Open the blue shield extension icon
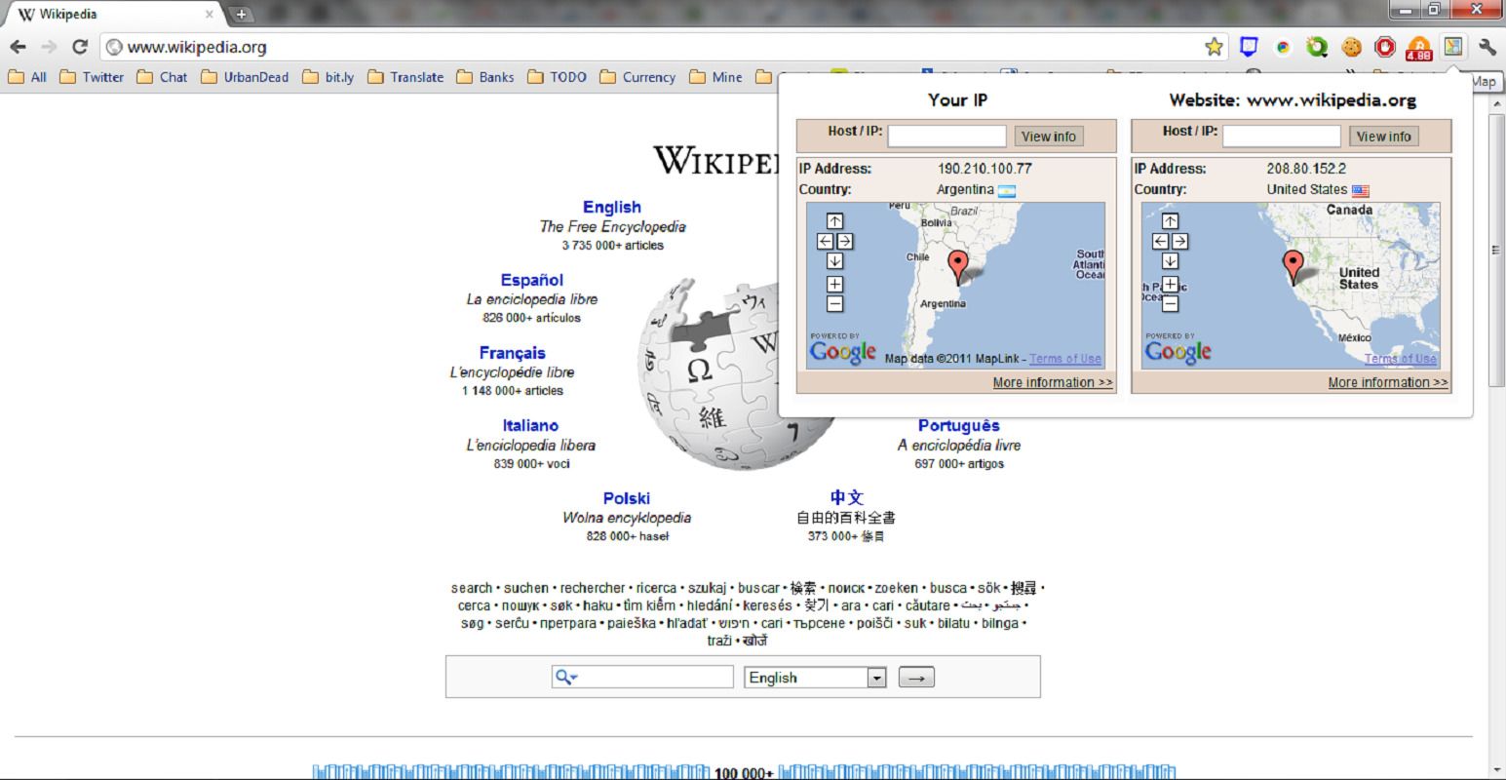 coord(1249,47)
